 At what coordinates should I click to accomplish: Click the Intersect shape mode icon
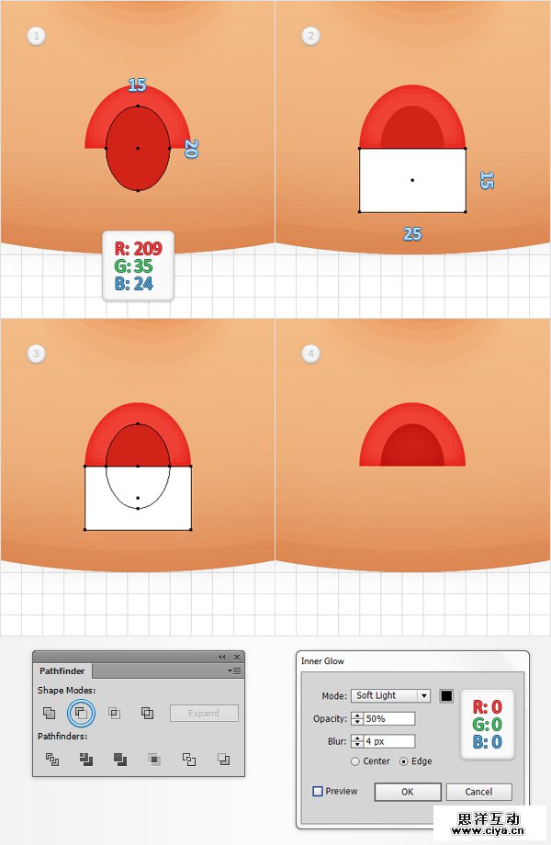114,713
